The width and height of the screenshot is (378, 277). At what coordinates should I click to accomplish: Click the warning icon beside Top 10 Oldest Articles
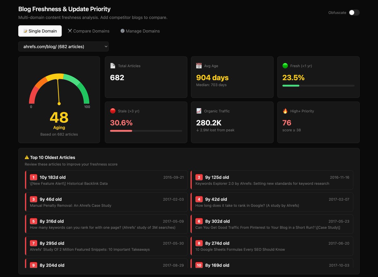pyautogui.click(x=27, y=157)
